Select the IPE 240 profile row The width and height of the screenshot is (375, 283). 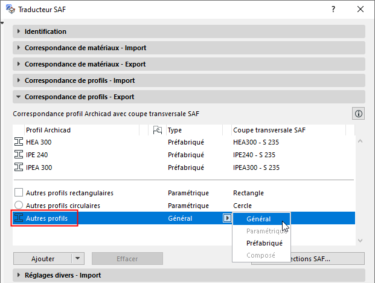[x=184, y=154]
